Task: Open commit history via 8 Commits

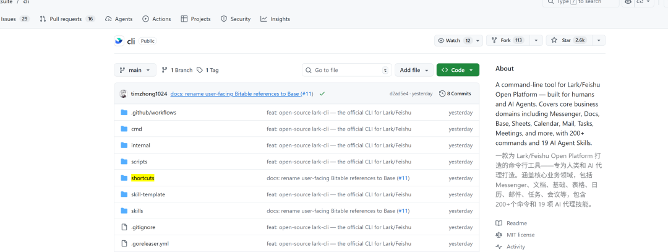Action: click(455, 93)
